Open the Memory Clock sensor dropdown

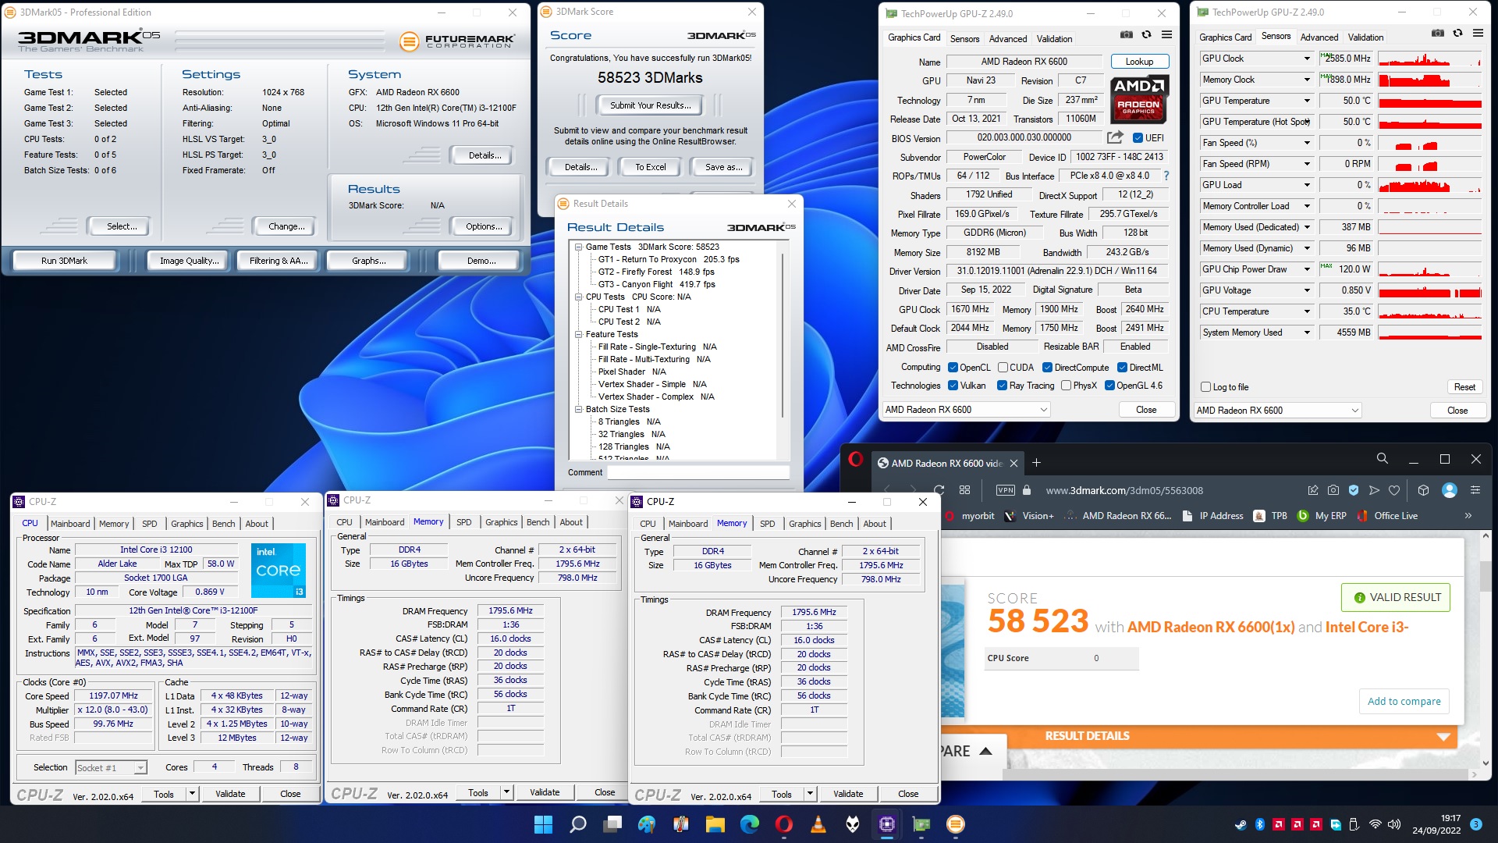pos(1307,80)
